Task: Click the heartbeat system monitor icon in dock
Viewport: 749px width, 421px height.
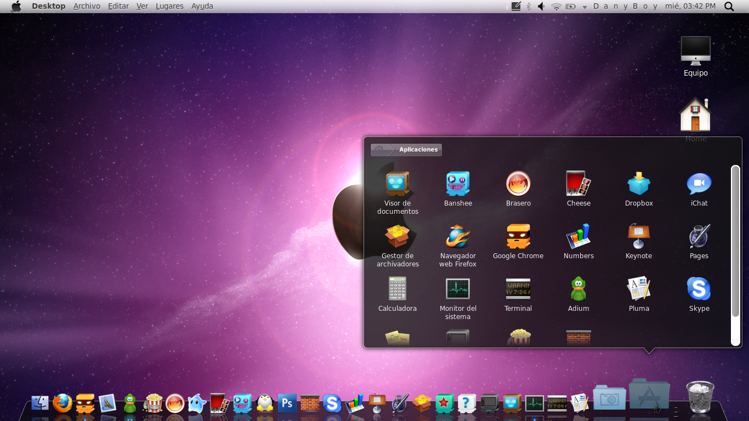Action: (x=535, y=403)
